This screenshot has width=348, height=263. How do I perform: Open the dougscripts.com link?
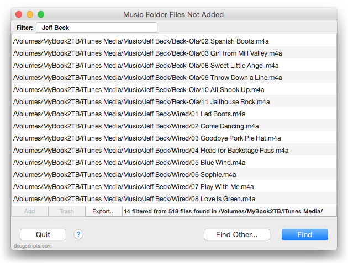(33, 246)
